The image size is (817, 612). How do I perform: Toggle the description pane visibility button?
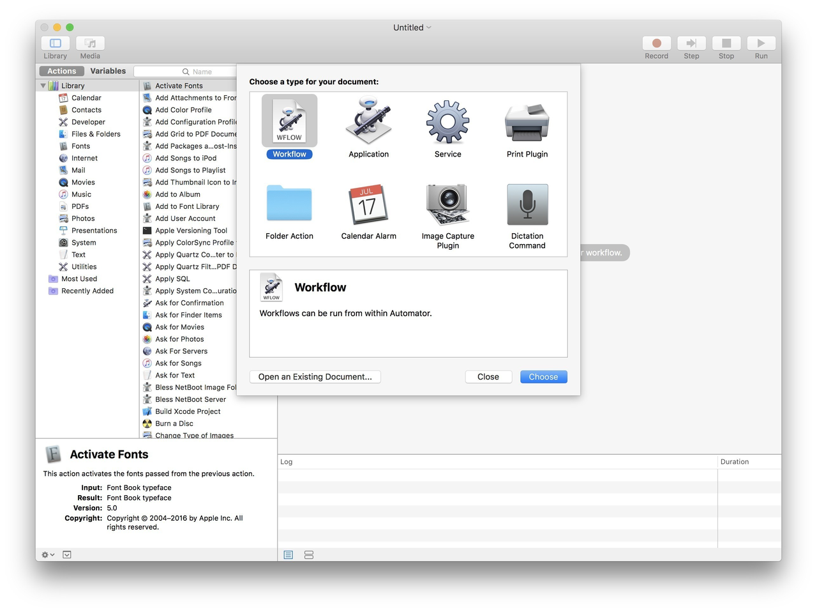[67, 555]
